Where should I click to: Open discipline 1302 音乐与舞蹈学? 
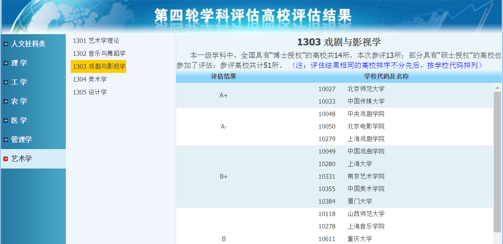[99, 53]
